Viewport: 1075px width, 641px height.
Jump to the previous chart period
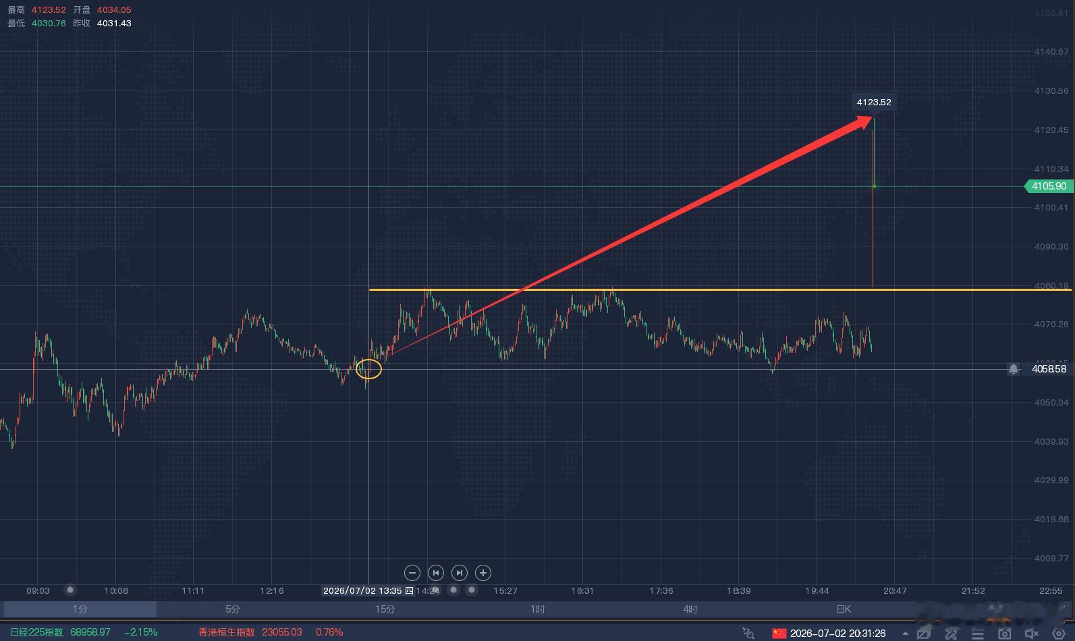436,573
